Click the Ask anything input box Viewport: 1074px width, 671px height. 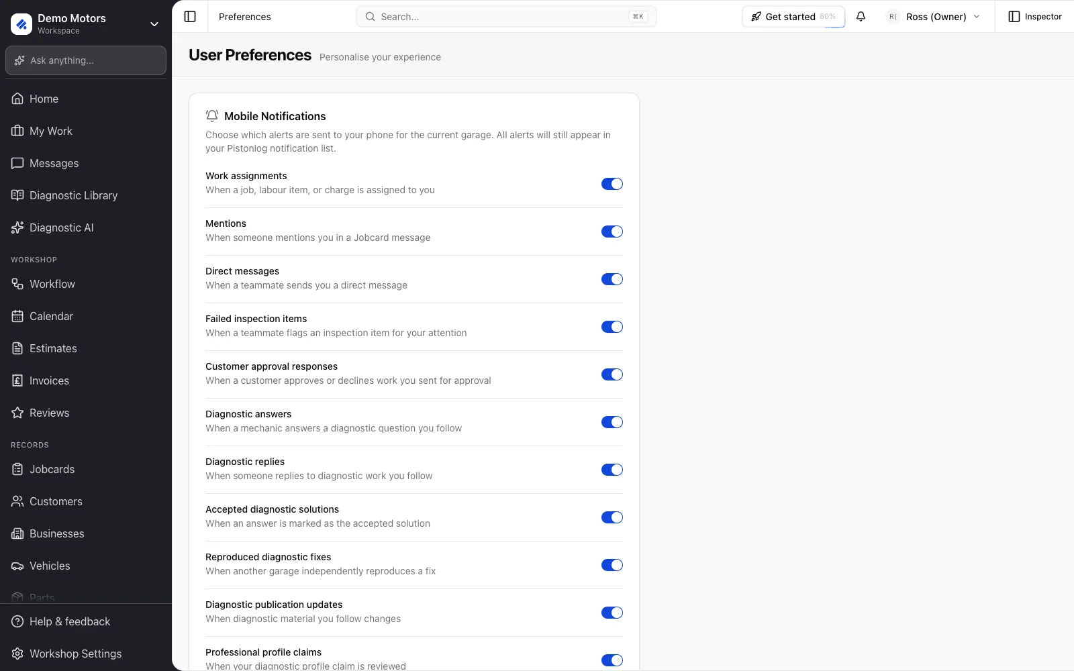[x=86, y=60]
